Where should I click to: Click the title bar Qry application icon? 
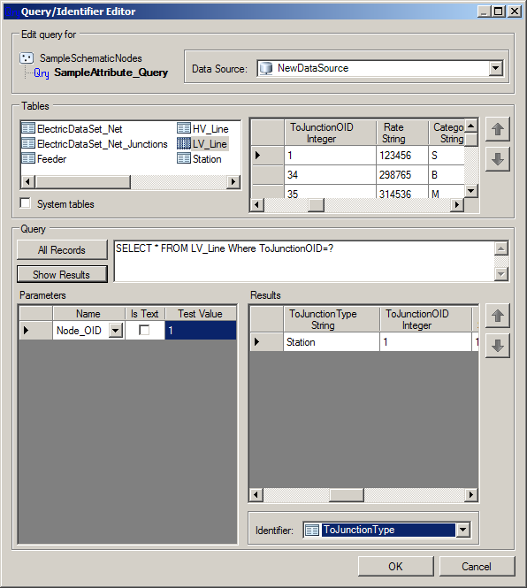[x=11, y=11]
